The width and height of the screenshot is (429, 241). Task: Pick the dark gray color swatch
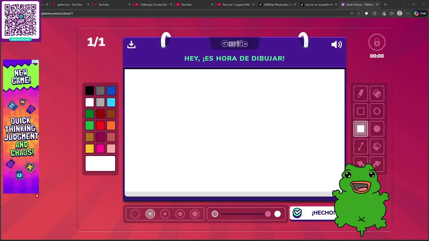[x=100, y=91]
